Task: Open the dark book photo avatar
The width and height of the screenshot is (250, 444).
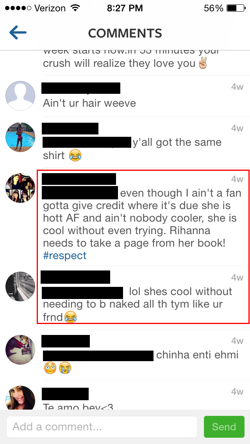Action: point(20,350)
